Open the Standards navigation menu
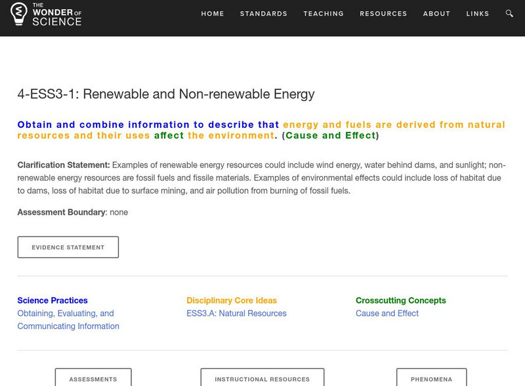This screenshot has width=525, height=386. pyautogui.click(x=264, y=14)
